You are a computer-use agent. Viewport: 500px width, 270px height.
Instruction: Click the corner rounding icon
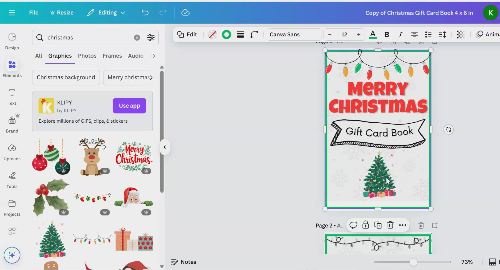pyautogui.click(x=254, y=35)
